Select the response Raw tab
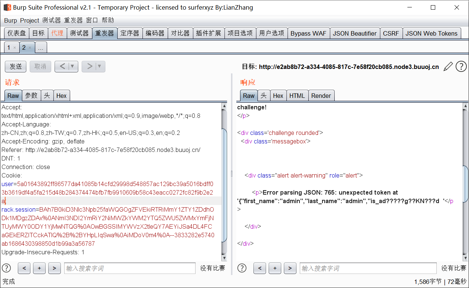 (x=249, y=96)
